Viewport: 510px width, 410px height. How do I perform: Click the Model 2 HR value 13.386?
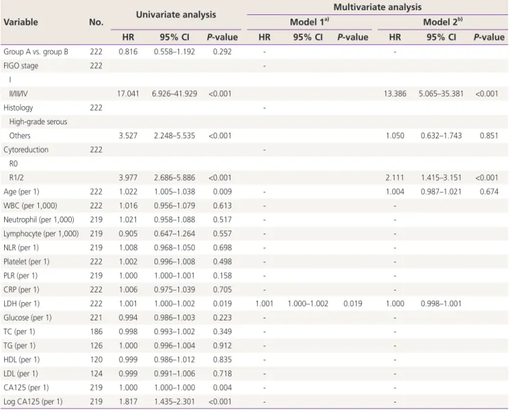tap(395, 94)
